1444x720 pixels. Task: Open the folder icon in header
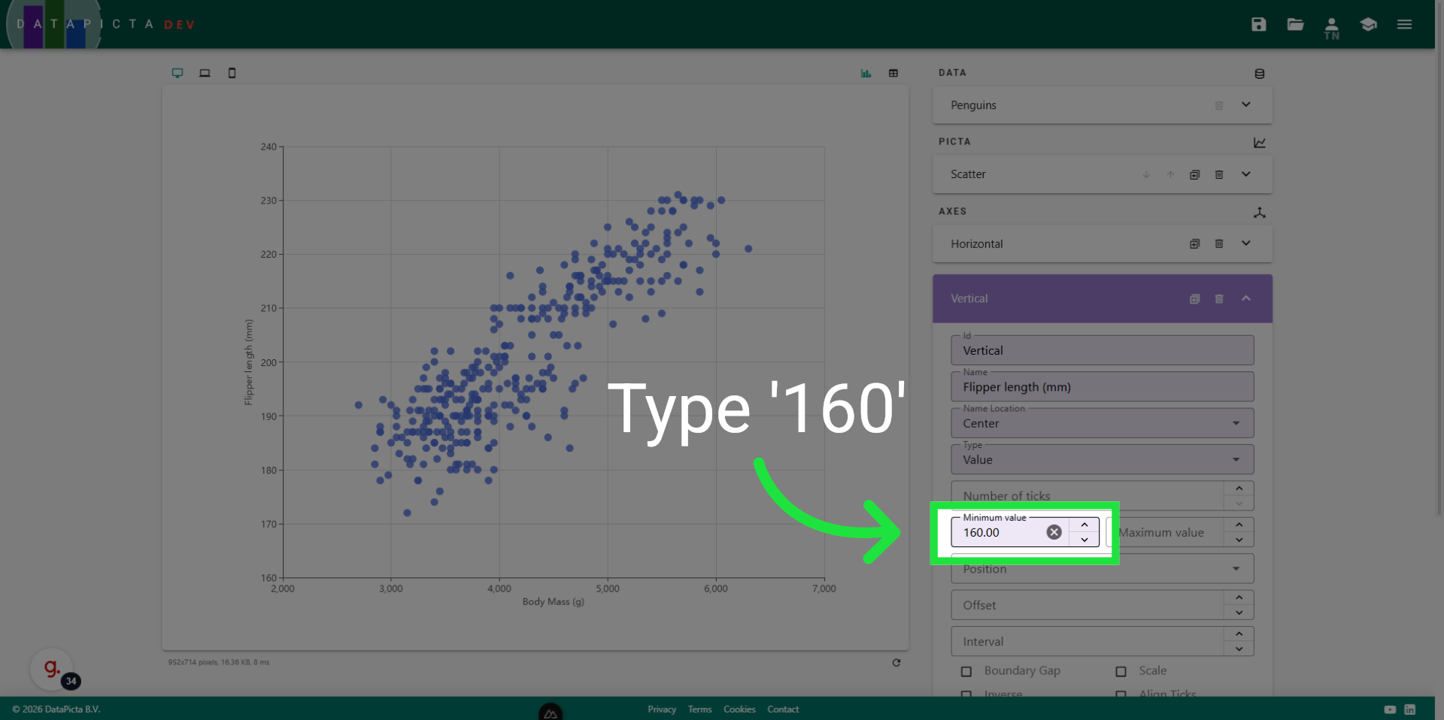coord(1295,24)
